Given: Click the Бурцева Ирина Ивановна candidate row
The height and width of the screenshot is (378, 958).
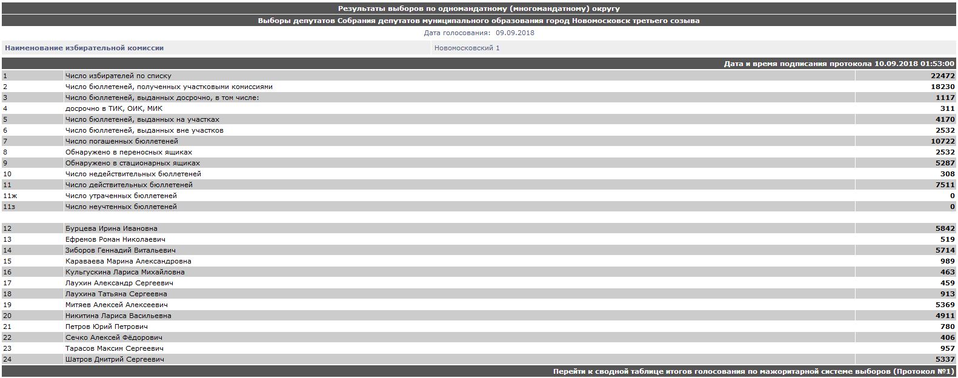Looking at the screenshot, I should [x=111, y=228].
